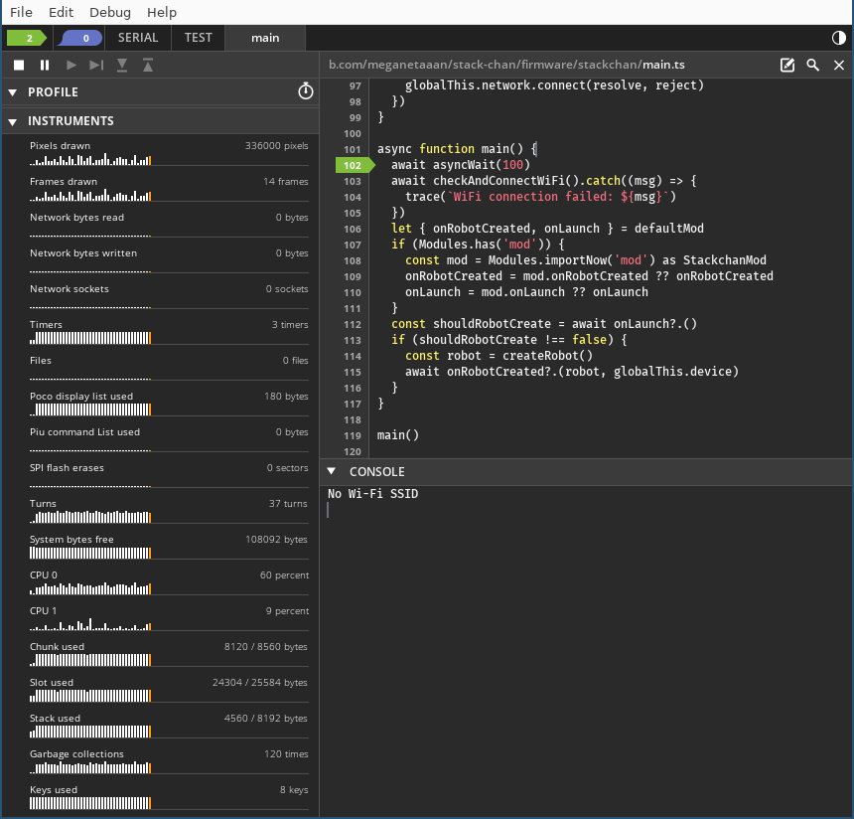The height and width of the screenshot is (819, 854).
Task: Click the 'Files' instrument label
Action: (x=41, y=361)
